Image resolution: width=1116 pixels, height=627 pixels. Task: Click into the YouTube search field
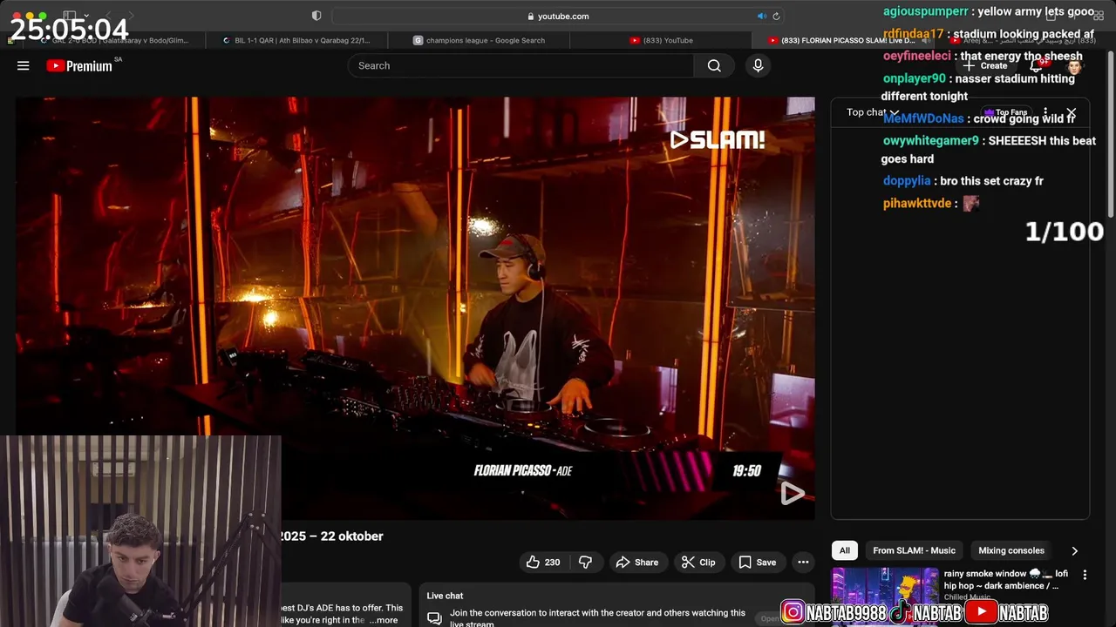pyautogui.click(x=521, y=65)
